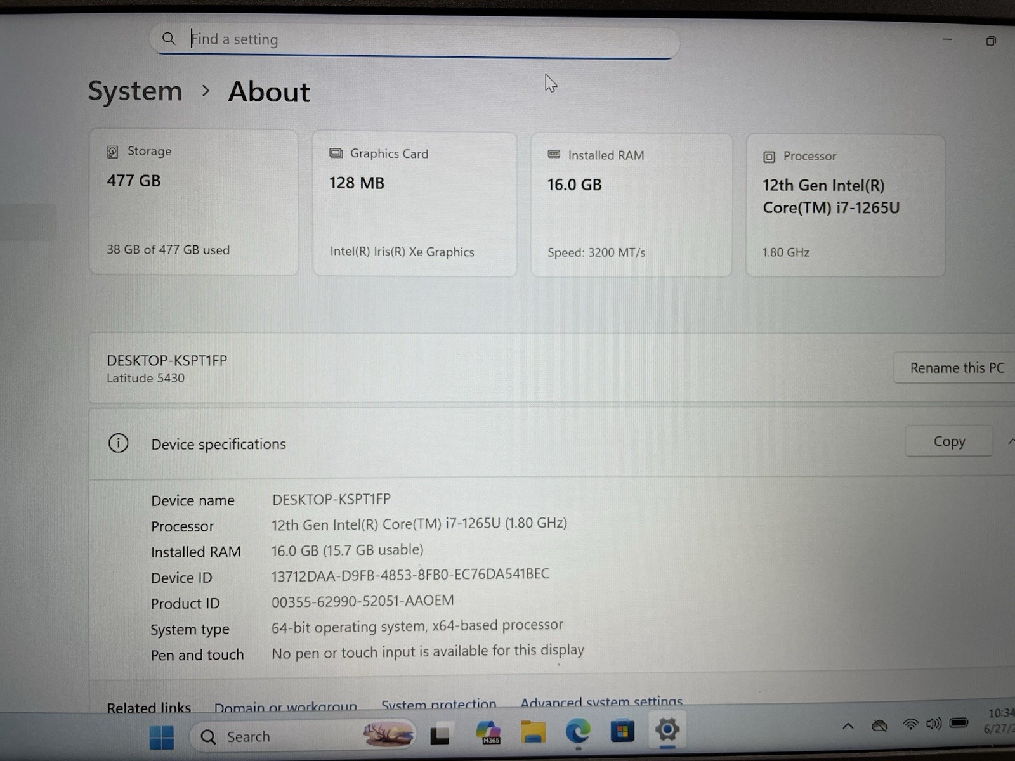Launch Microsoft Edge from the taskbar
The height and width of the screenshot is (761, 1015).
[578, 731]
